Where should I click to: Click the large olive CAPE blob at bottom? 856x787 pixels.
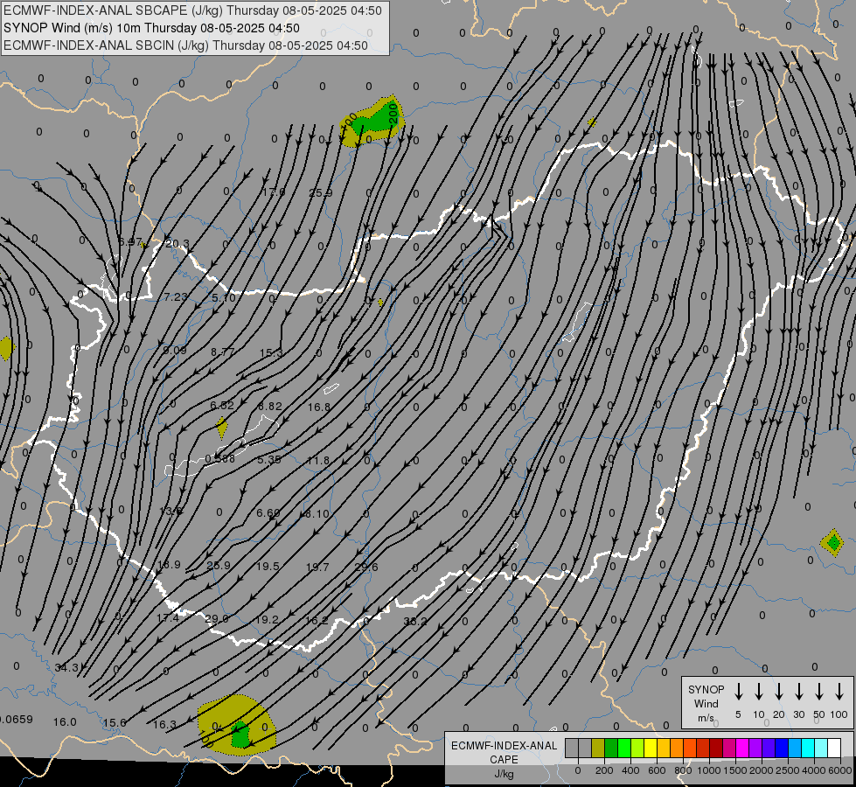(x=236, y=725)
